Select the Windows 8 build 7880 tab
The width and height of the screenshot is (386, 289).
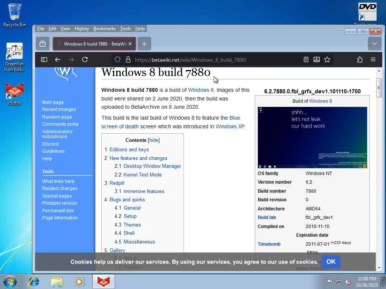94,44
